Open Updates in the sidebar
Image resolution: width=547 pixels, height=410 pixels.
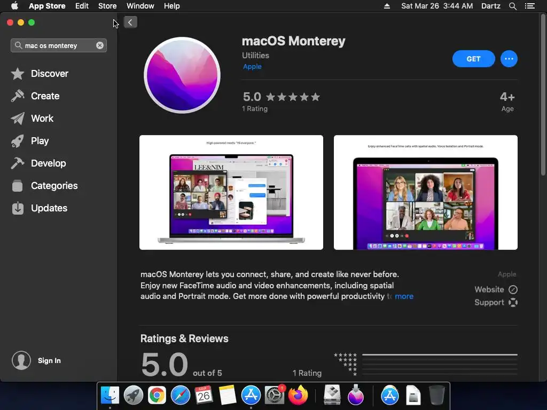(x=39, y=208)
